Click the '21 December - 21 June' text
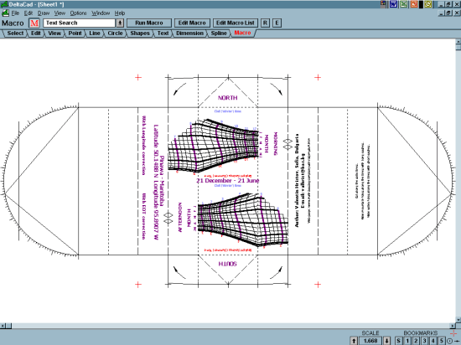The width and height of the screenshot is (461, 345). [228, 180]
